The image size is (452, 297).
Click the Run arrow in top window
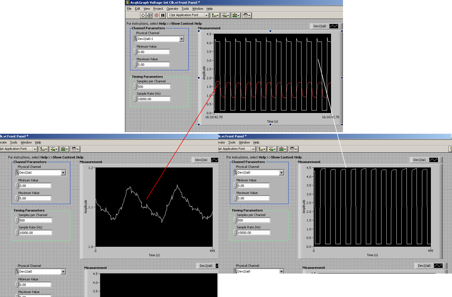tap(143, 15)
